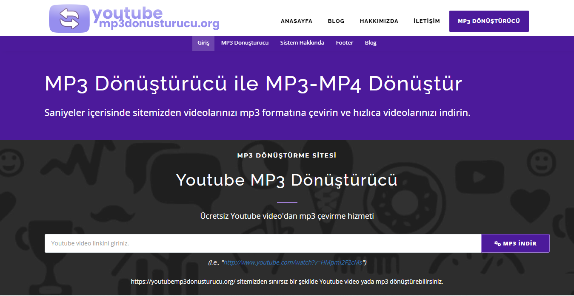Open the example youtube.com watch link
Screen dimensions: 574x296
coord(293,262)
